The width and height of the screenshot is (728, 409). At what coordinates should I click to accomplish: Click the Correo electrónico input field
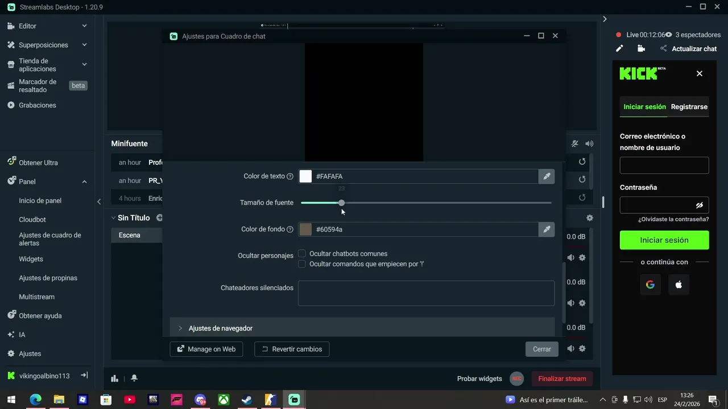(664, 165)
